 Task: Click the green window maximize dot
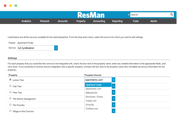tap(16, 6)
